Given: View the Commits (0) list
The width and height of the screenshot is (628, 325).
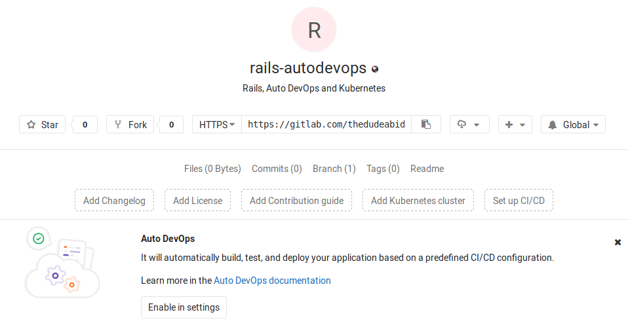Looking at the screenshot, I should [277, 169].
